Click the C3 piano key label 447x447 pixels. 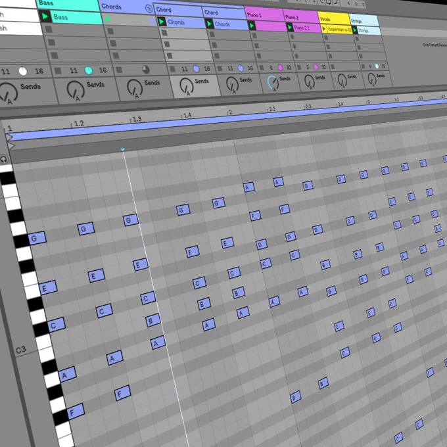pos(21,350)
